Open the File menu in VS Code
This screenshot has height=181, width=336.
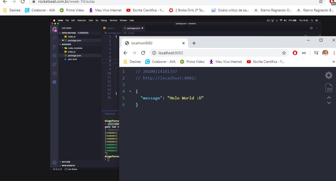pyautogui.click(x=67, y=20)
